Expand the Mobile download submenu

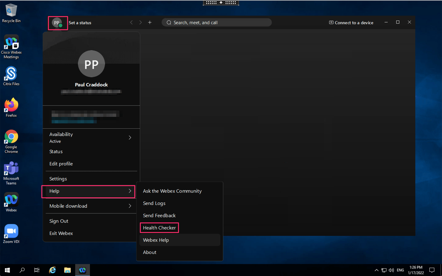pos(130,206)
